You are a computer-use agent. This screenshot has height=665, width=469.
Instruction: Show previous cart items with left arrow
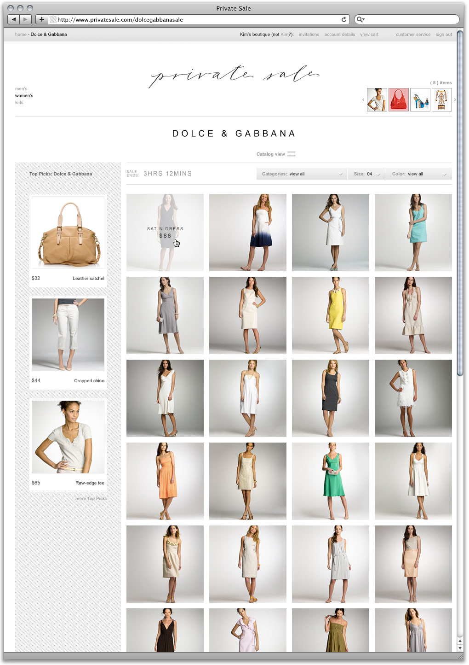(363, 100)
